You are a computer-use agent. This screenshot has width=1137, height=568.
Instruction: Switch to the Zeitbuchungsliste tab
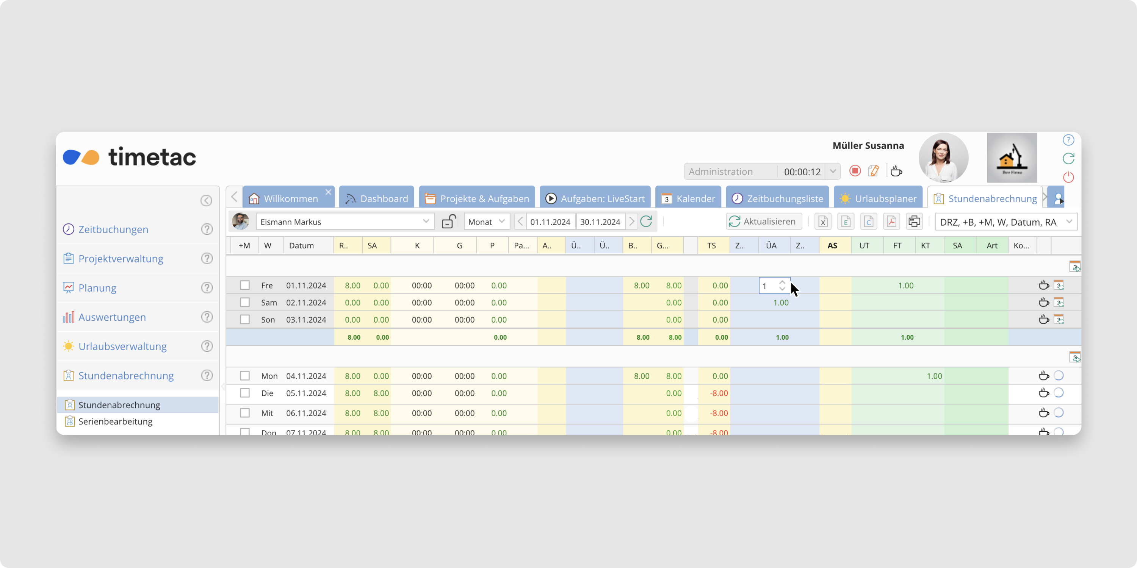pyautogui.click(x=777, y=198)
